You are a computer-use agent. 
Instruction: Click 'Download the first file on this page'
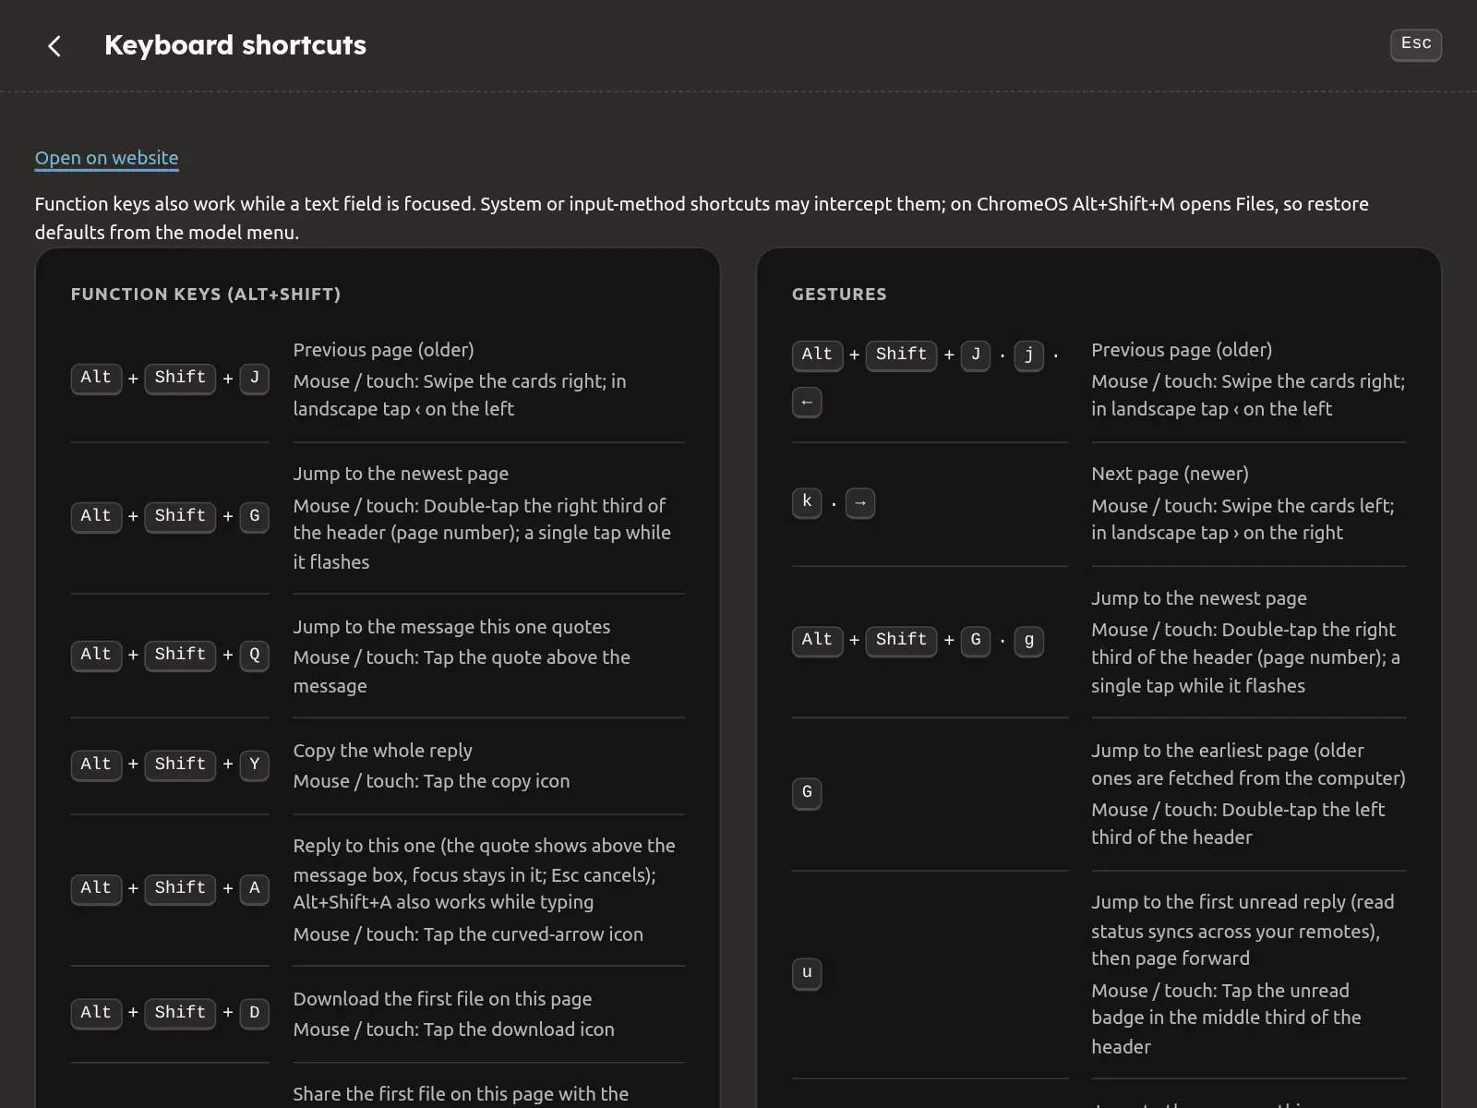tap(442, 999)
